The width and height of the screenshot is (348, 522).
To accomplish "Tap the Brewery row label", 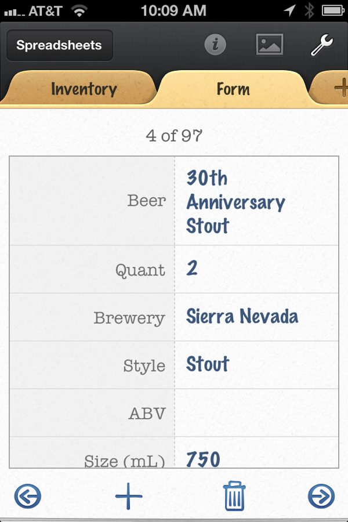I will click(x=129, y=318).
